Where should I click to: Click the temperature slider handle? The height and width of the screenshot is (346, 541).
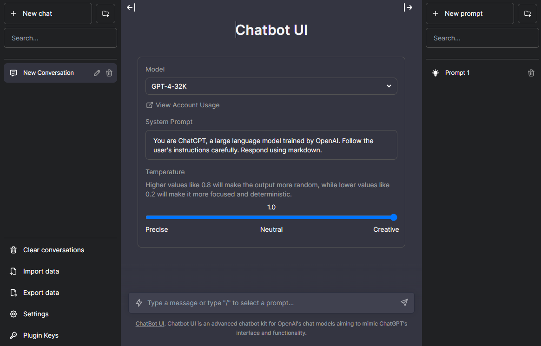394,217
